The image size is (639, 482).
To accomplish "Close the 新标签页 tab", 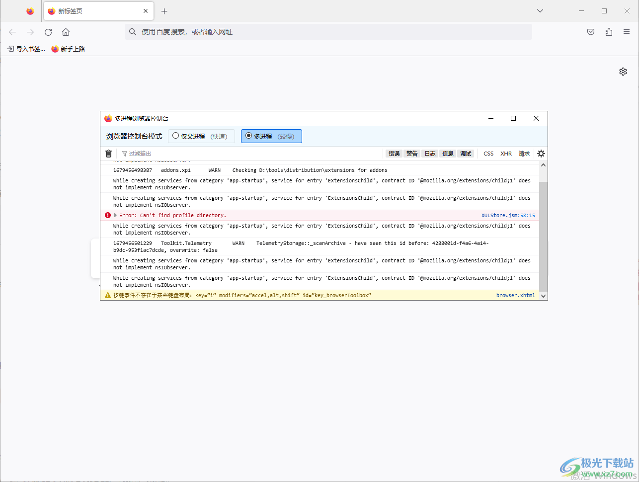I will point(146,11).
